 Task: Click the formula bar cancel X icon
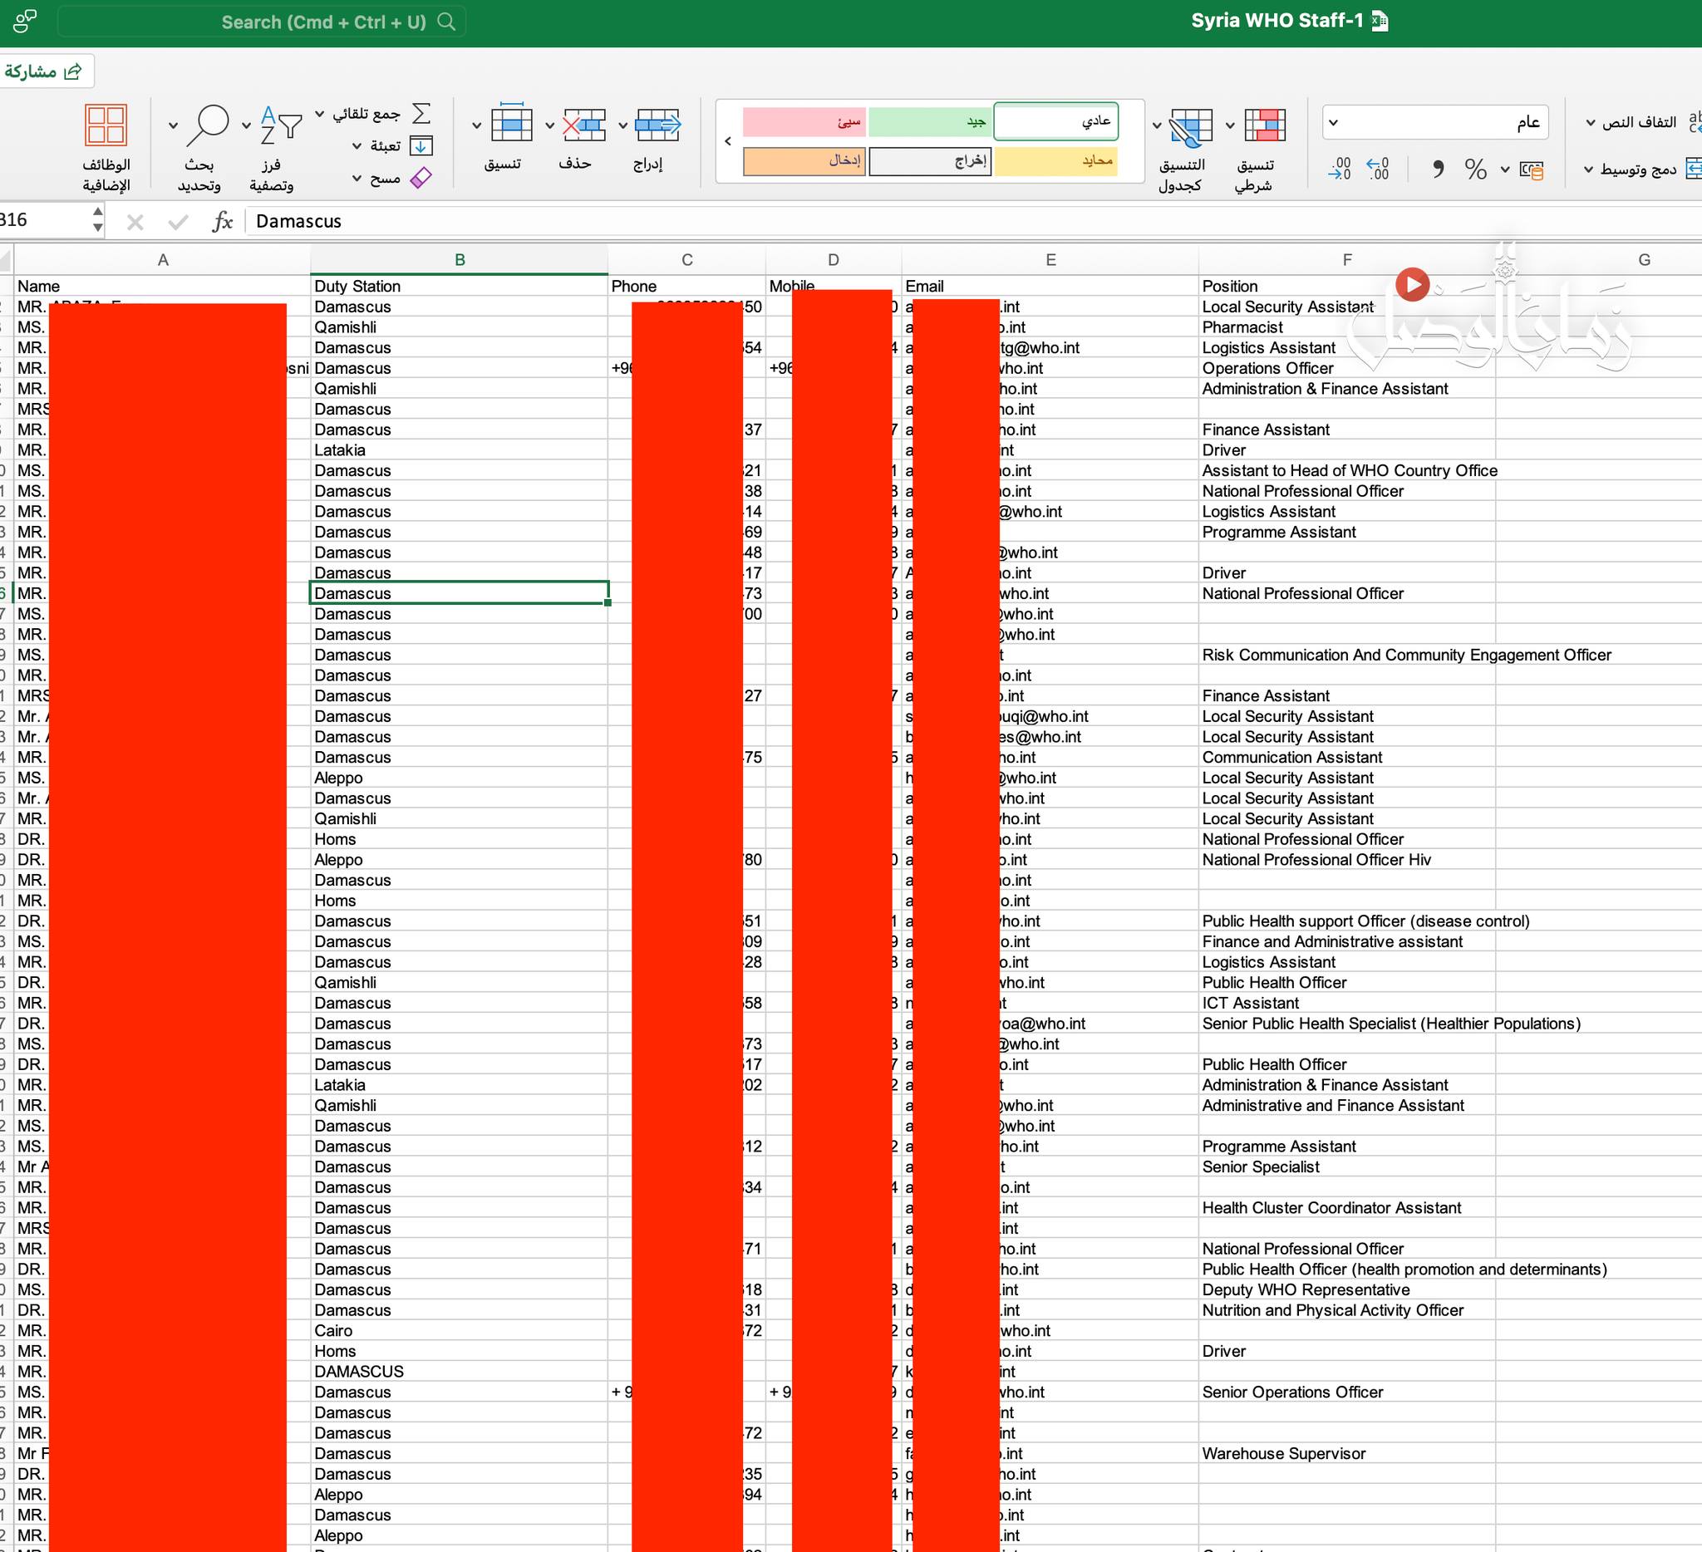135,222
